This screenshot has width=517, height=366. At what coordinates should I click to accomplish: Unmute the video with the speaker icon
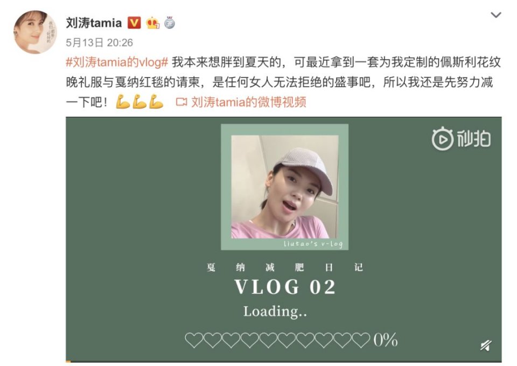(x=486, y=345)
